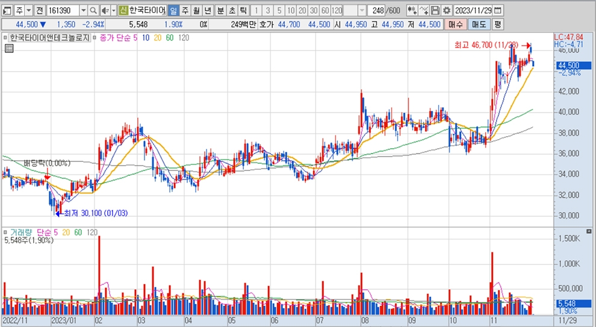Select the 20 interval button

pos(303,10)
